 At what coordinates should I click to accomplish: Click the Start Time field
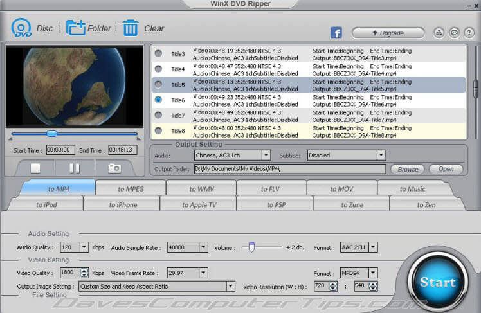point(60,150)
